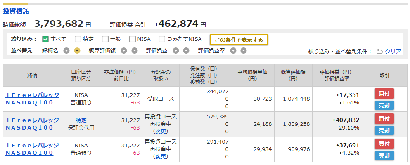Click 変更 link in the 特定 row
Screen dimensions: 410x165
(x=160, y=131)
